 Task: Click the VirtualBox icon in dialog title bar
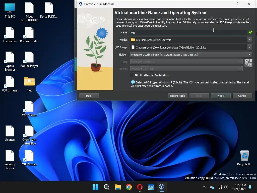[81, 4]
